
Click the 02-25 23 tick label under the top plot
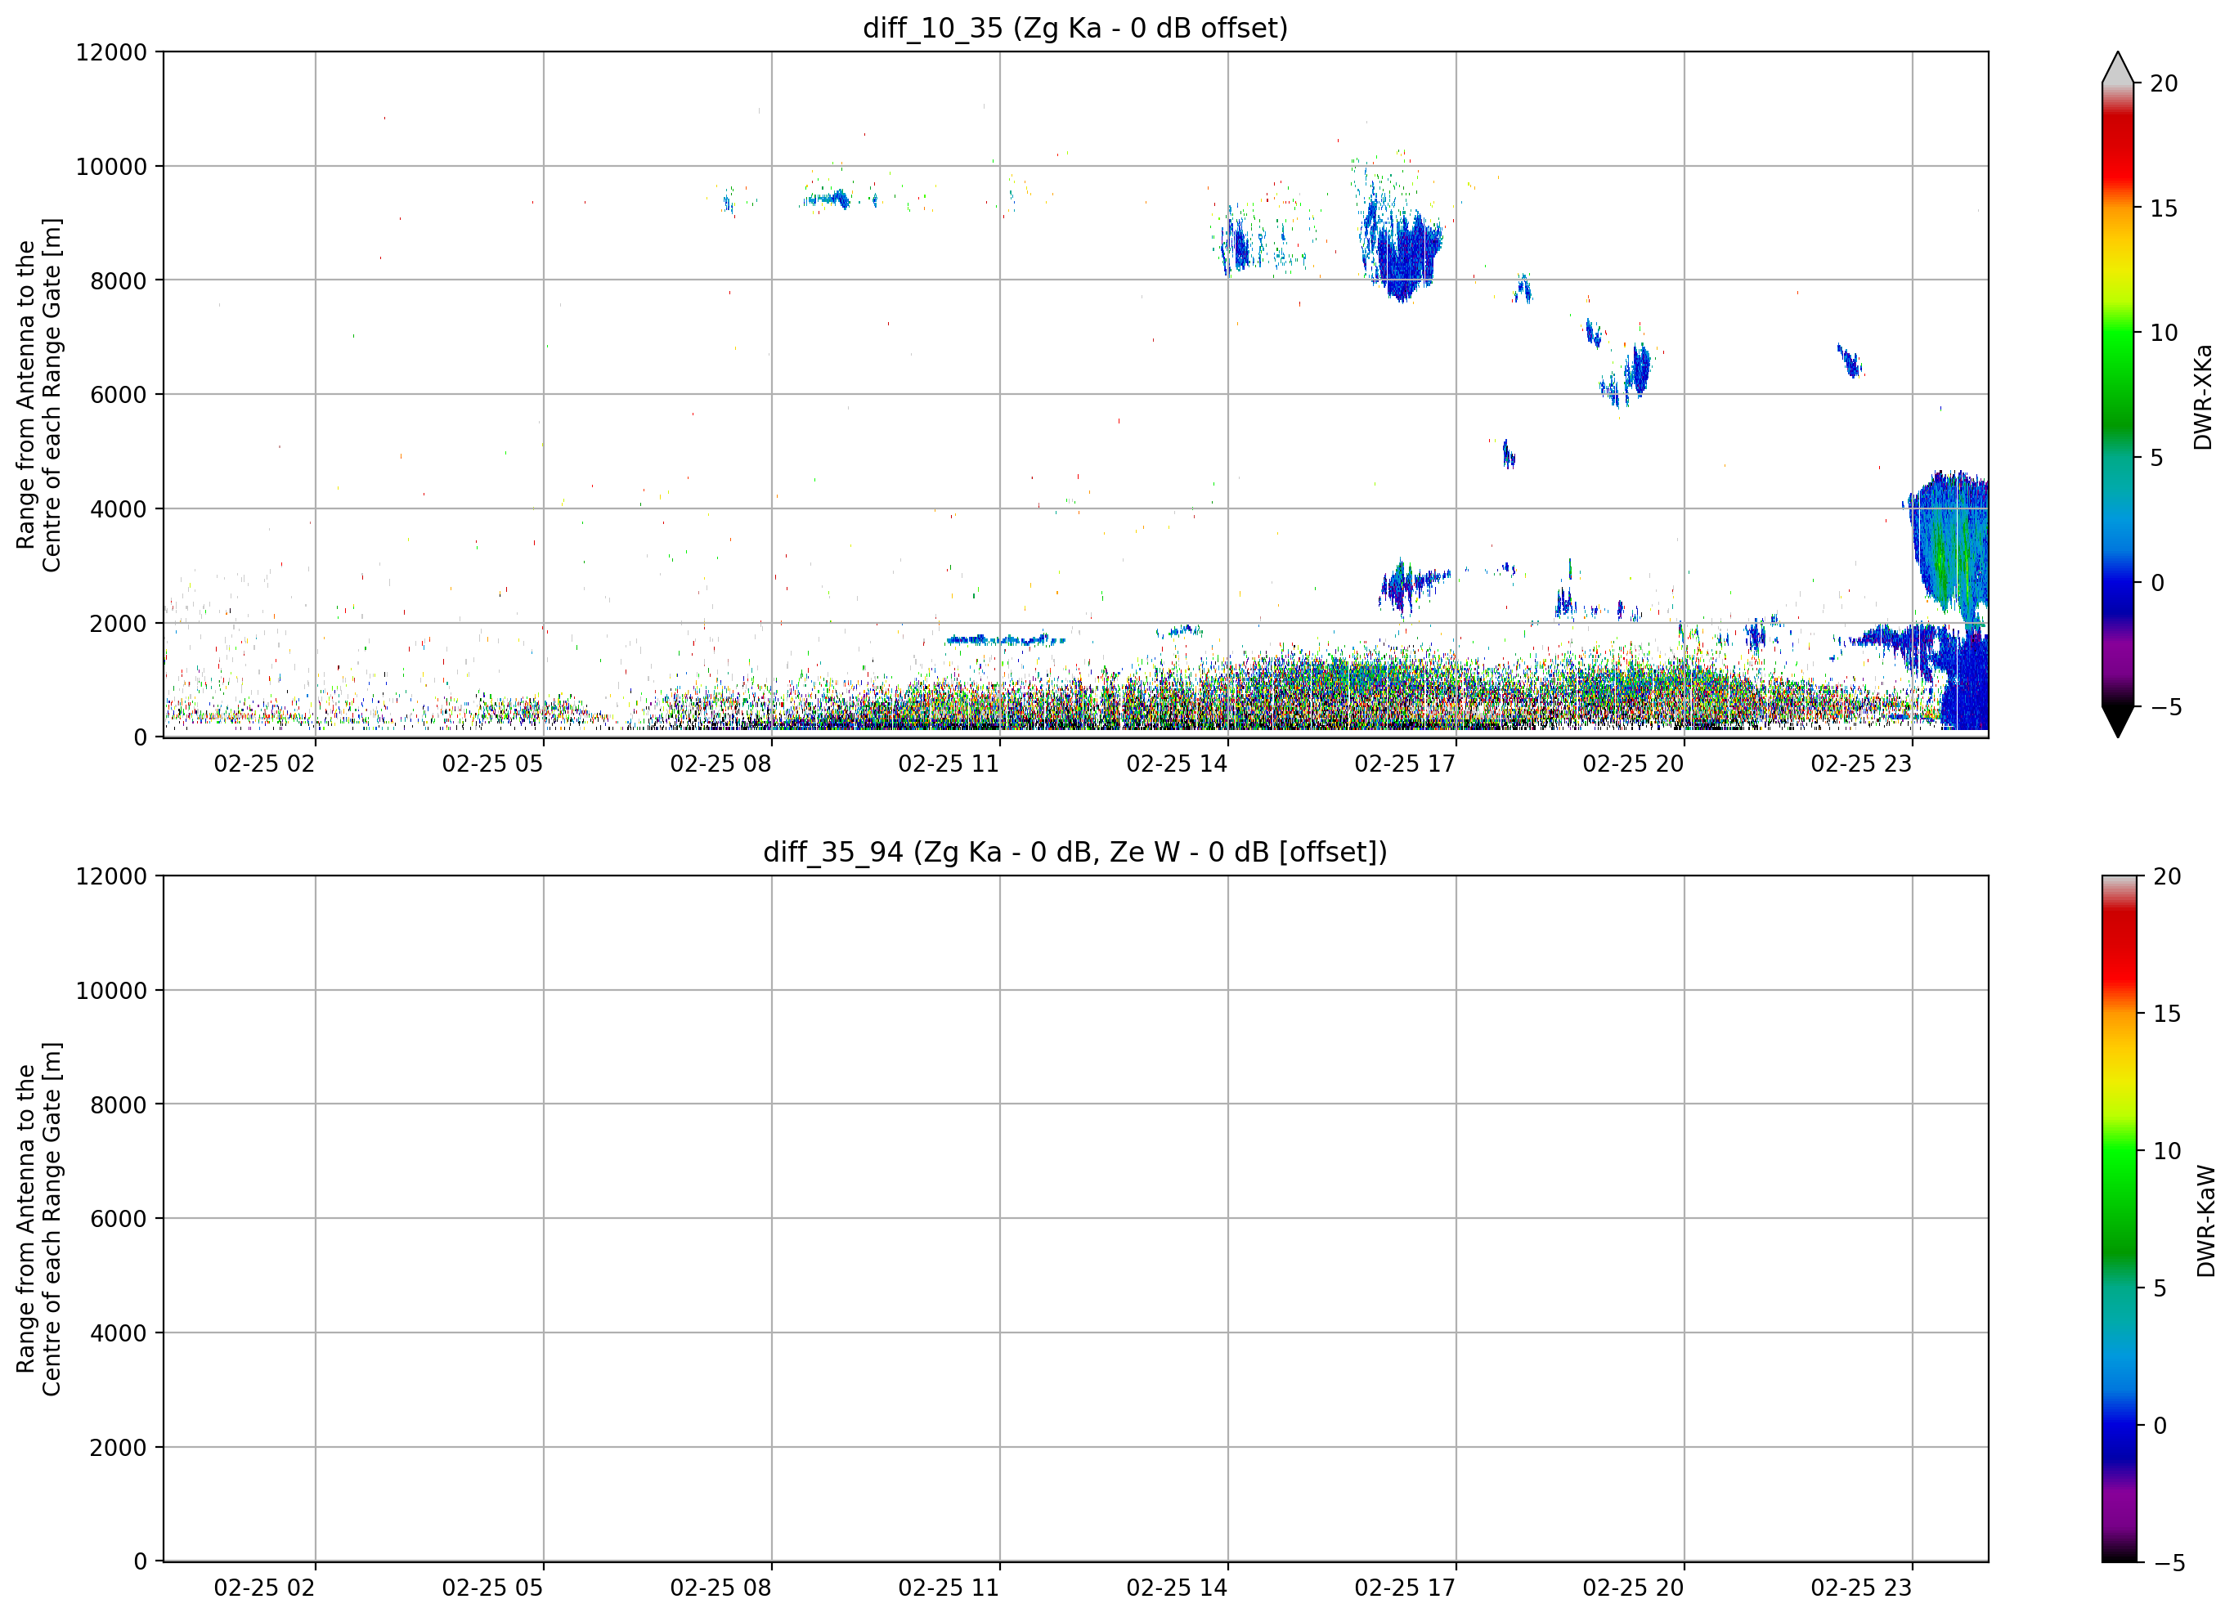coord(1859,764)
